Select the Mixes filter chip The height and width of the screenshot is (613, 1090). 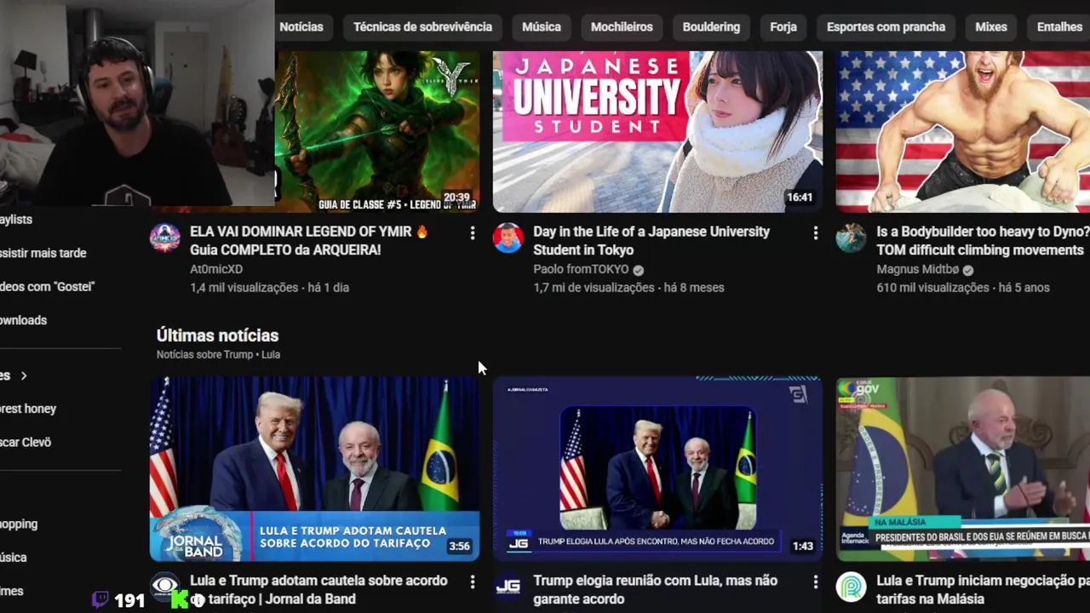(x=991, y=27)
